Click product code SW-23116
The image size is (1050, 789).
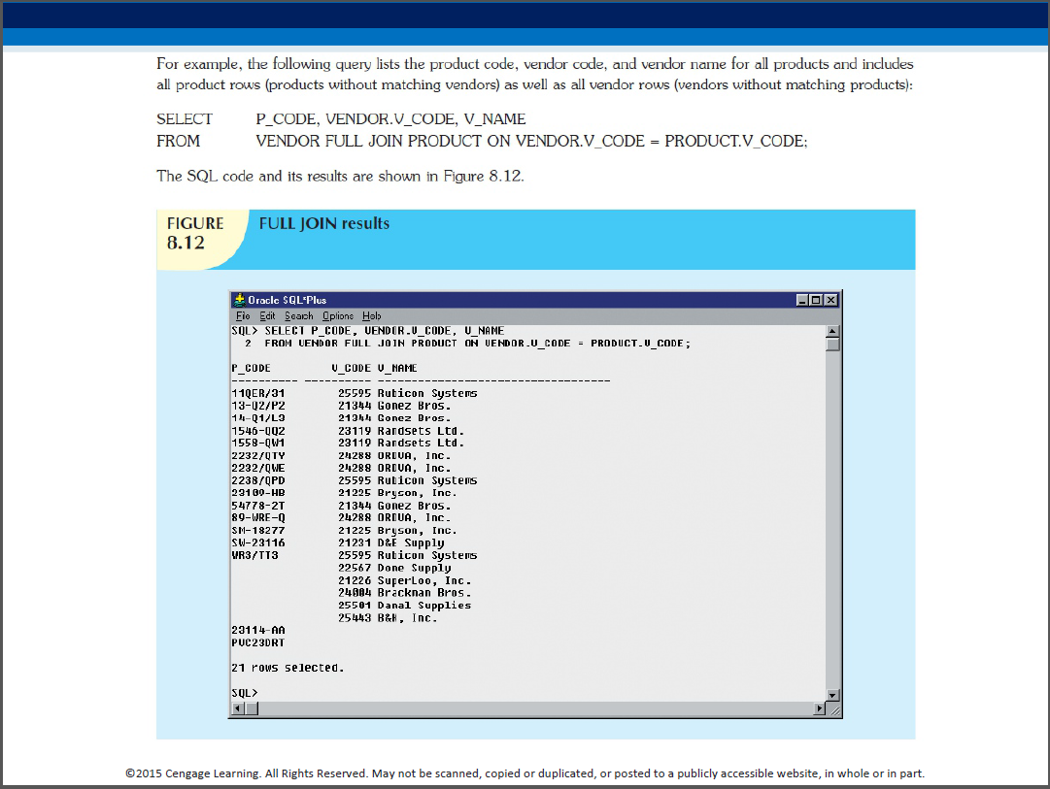tap(257, 542)
